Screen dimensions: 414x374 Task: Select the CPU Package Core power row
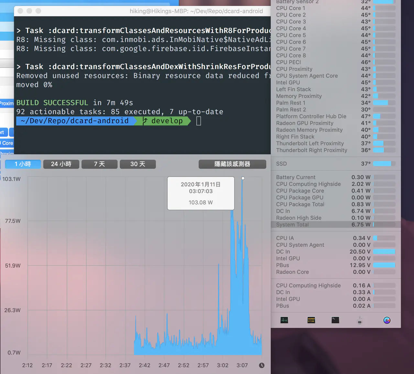336,191
